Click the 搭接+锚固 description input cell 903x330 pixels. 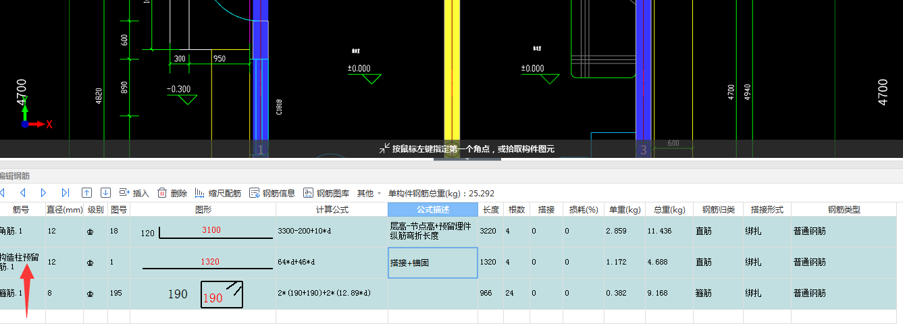(433, 263)
